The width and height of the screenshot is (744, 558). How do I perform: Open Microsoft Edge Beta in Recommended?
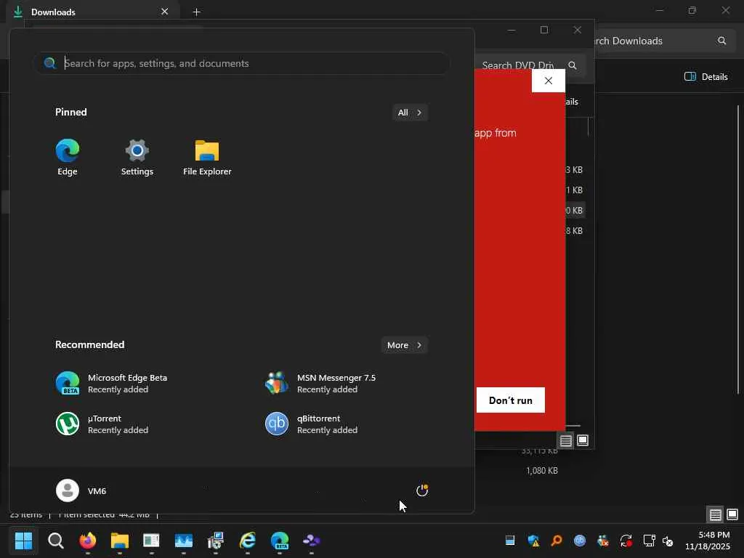[111, 384]
